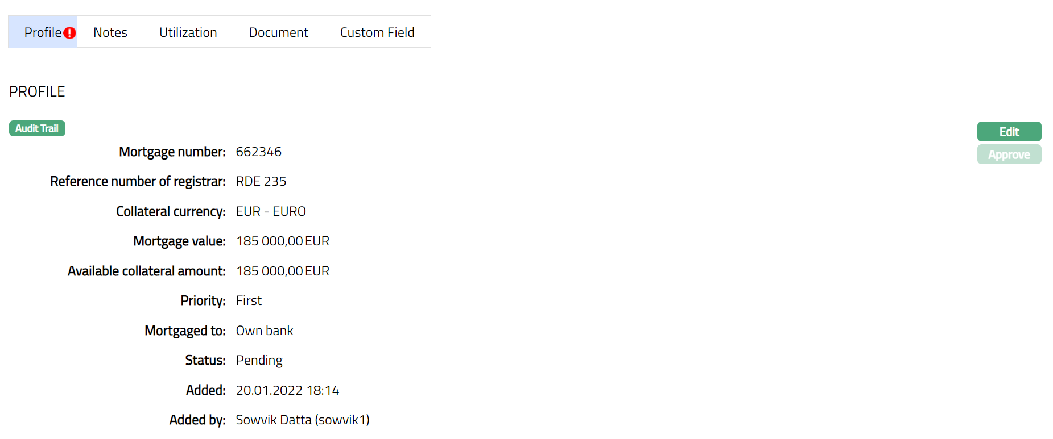
Task: Open the Audit Trail
Action: click(37, 128)
